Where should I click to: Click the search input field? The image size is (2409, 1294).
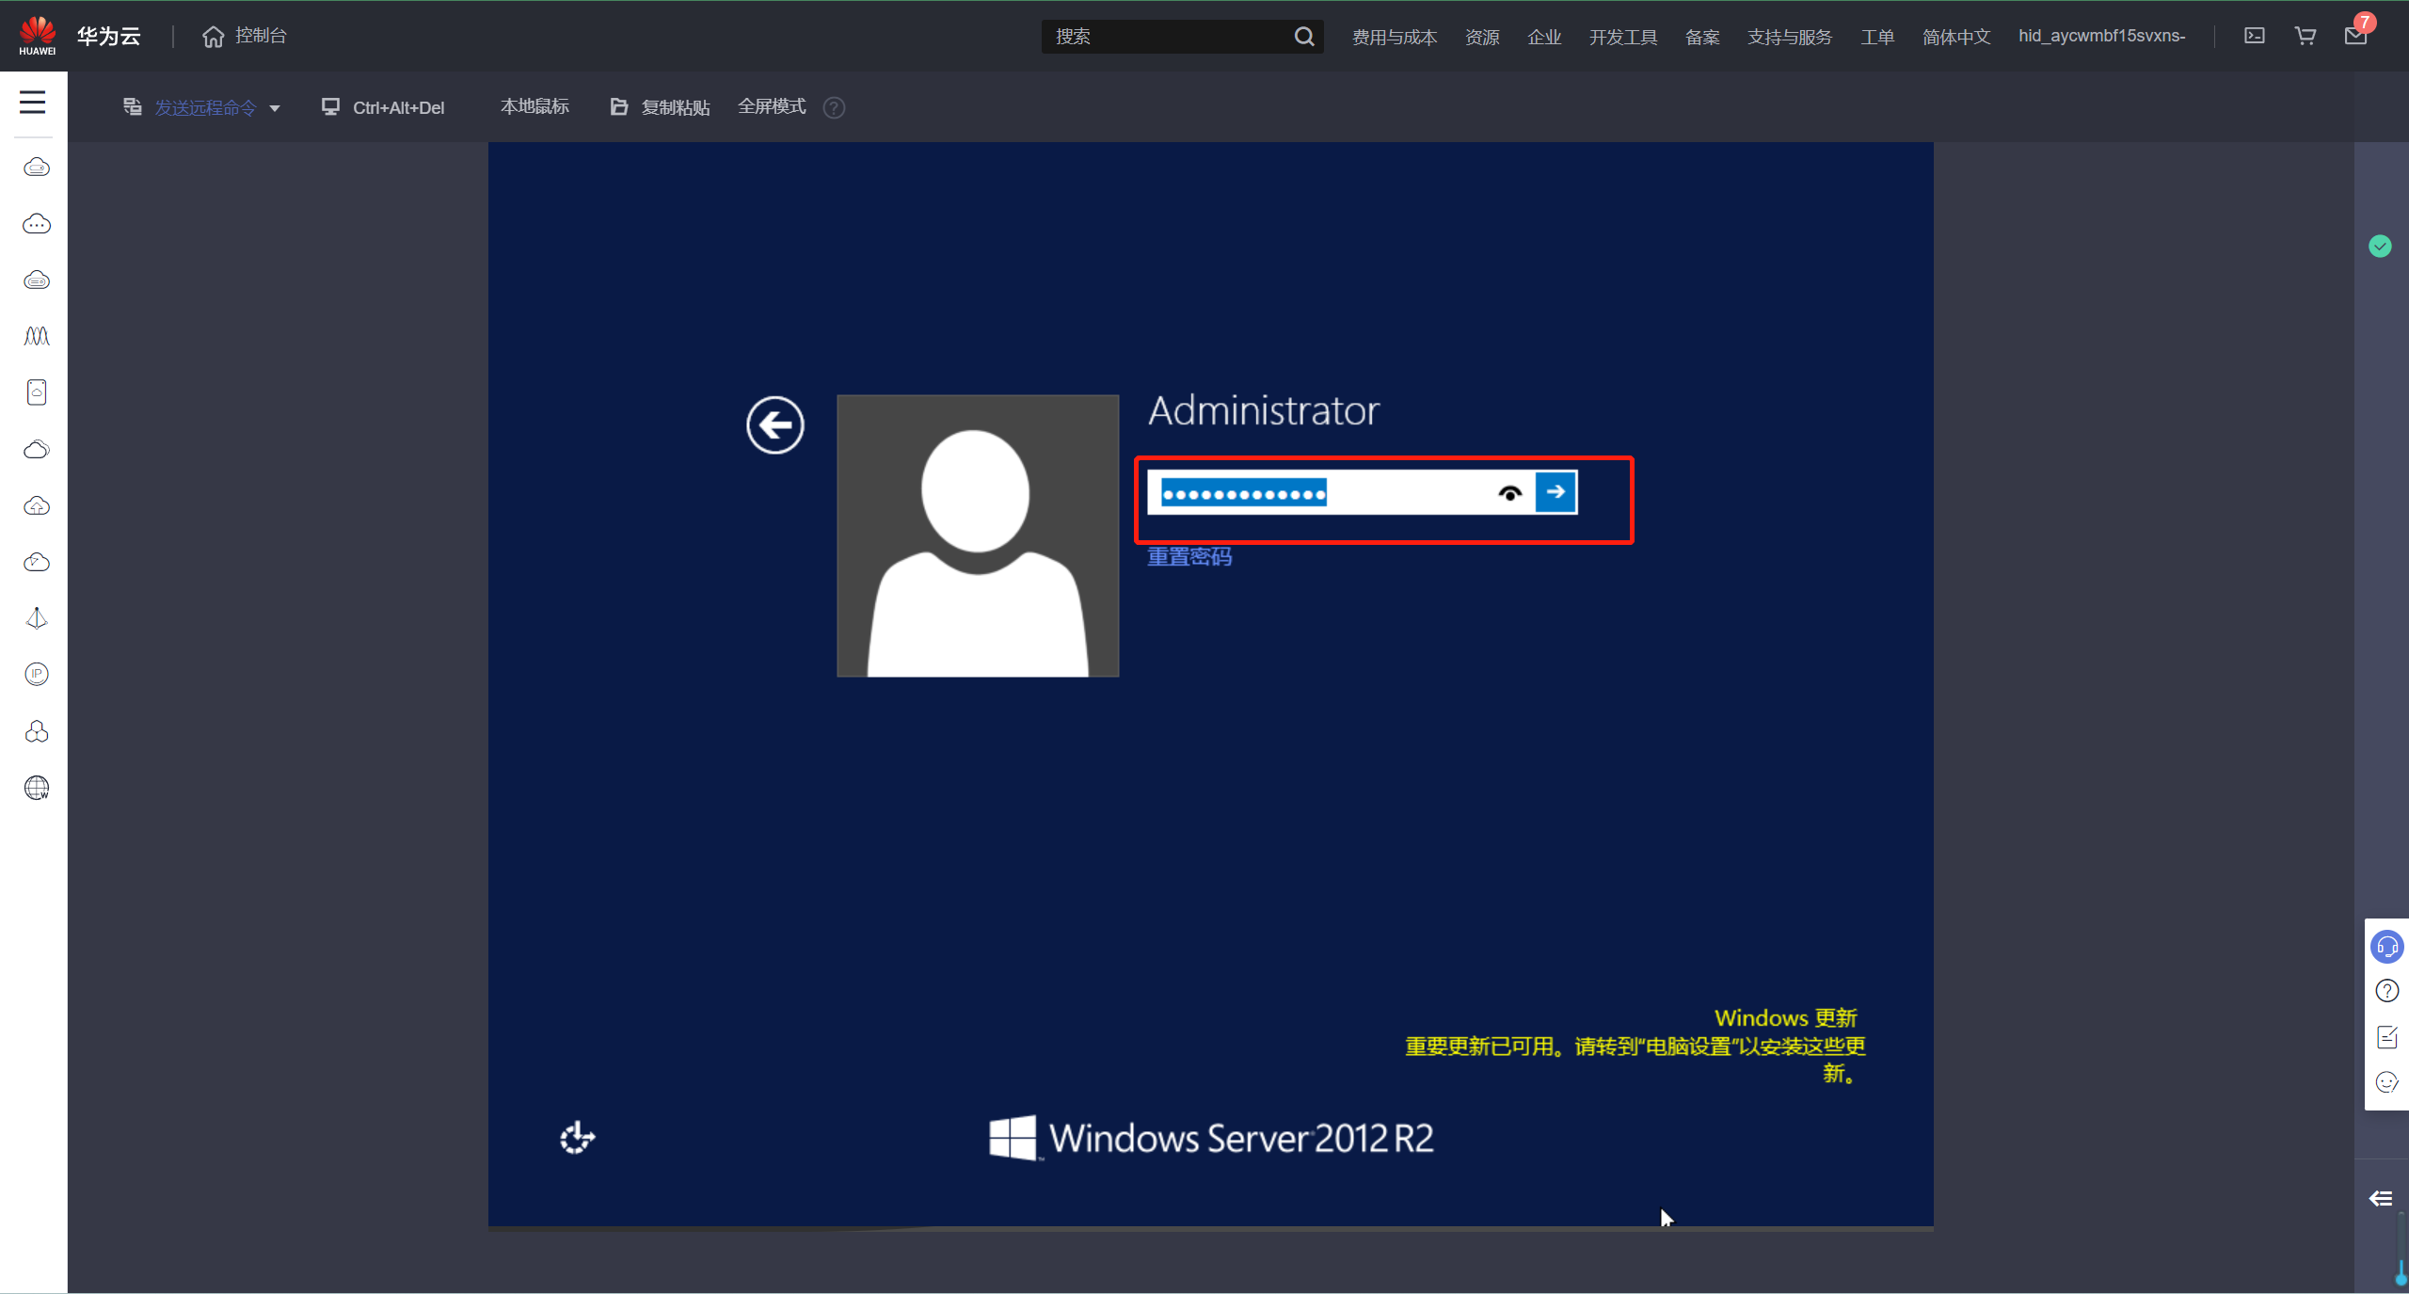pyautogui.click(x=1167, y=36)
